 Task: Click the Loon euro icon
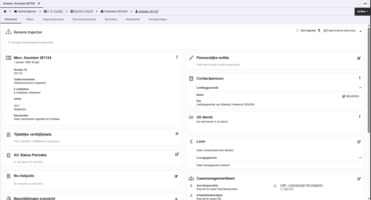point(191,141)
